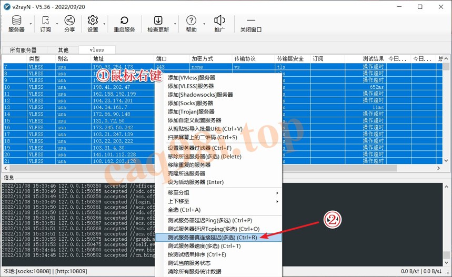This screenshot has width=452, height=277.
Task: Select 按测试结果排序 (Ctrl+E)
Action: (x=218, y=254)
